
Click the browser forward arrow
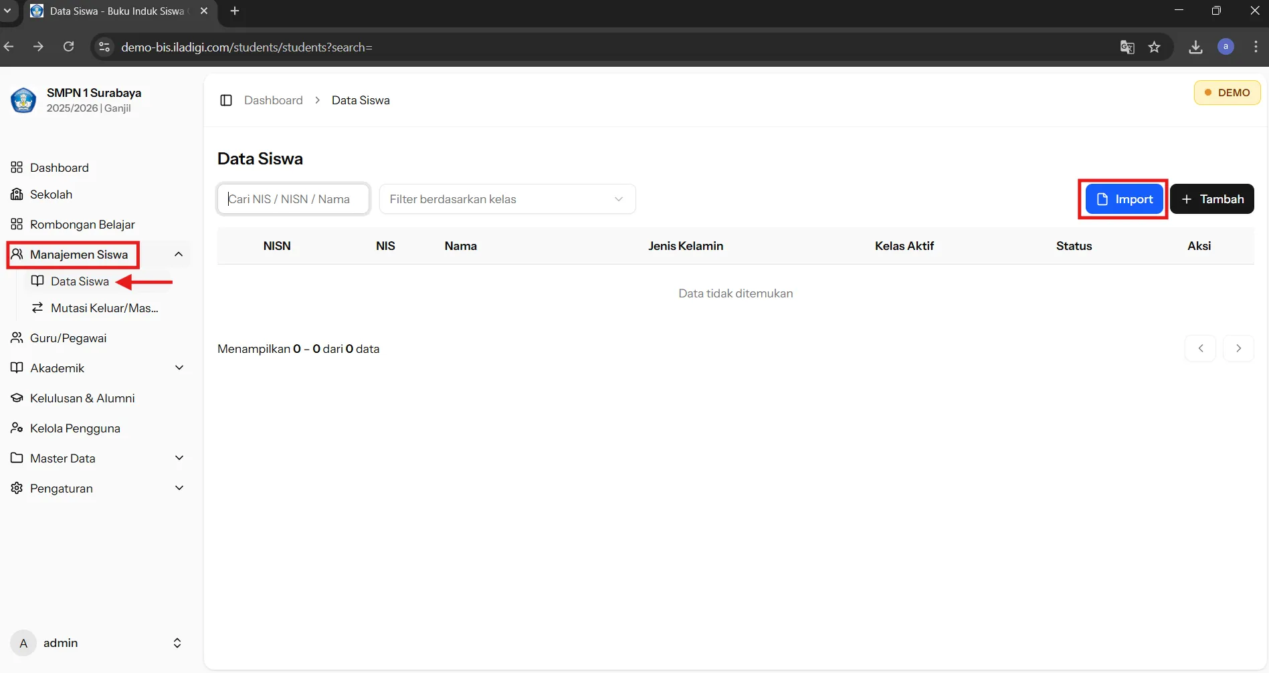point(38,47)
